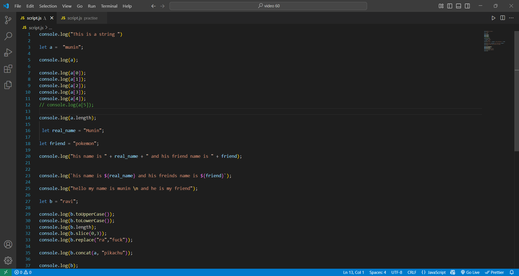Toggle the bottom Panel visibility

(458, 6)
